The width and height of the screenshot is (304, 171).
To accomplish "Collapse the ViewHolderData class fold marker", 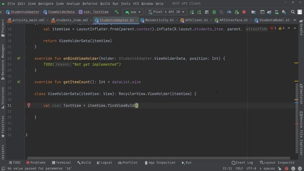I will pyautogui.click(x=25, y=94).
